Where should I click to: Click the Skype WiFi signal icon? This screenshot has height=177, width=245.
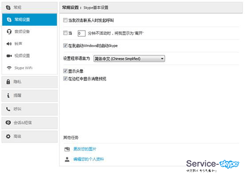click(x=9, y=68)
